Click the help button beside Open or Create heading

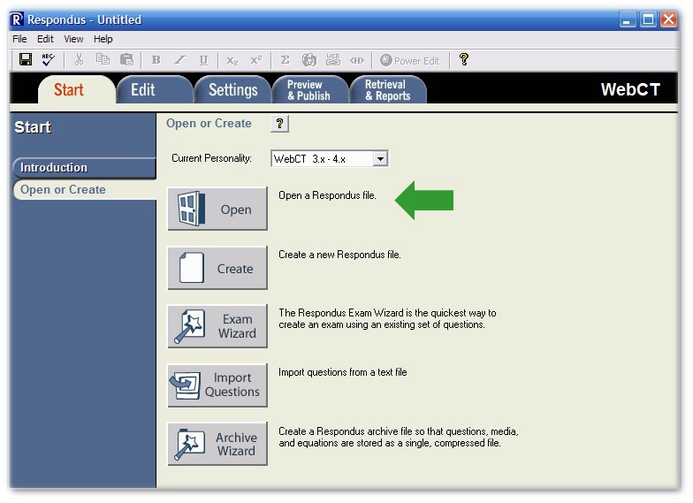click(279, 124)
